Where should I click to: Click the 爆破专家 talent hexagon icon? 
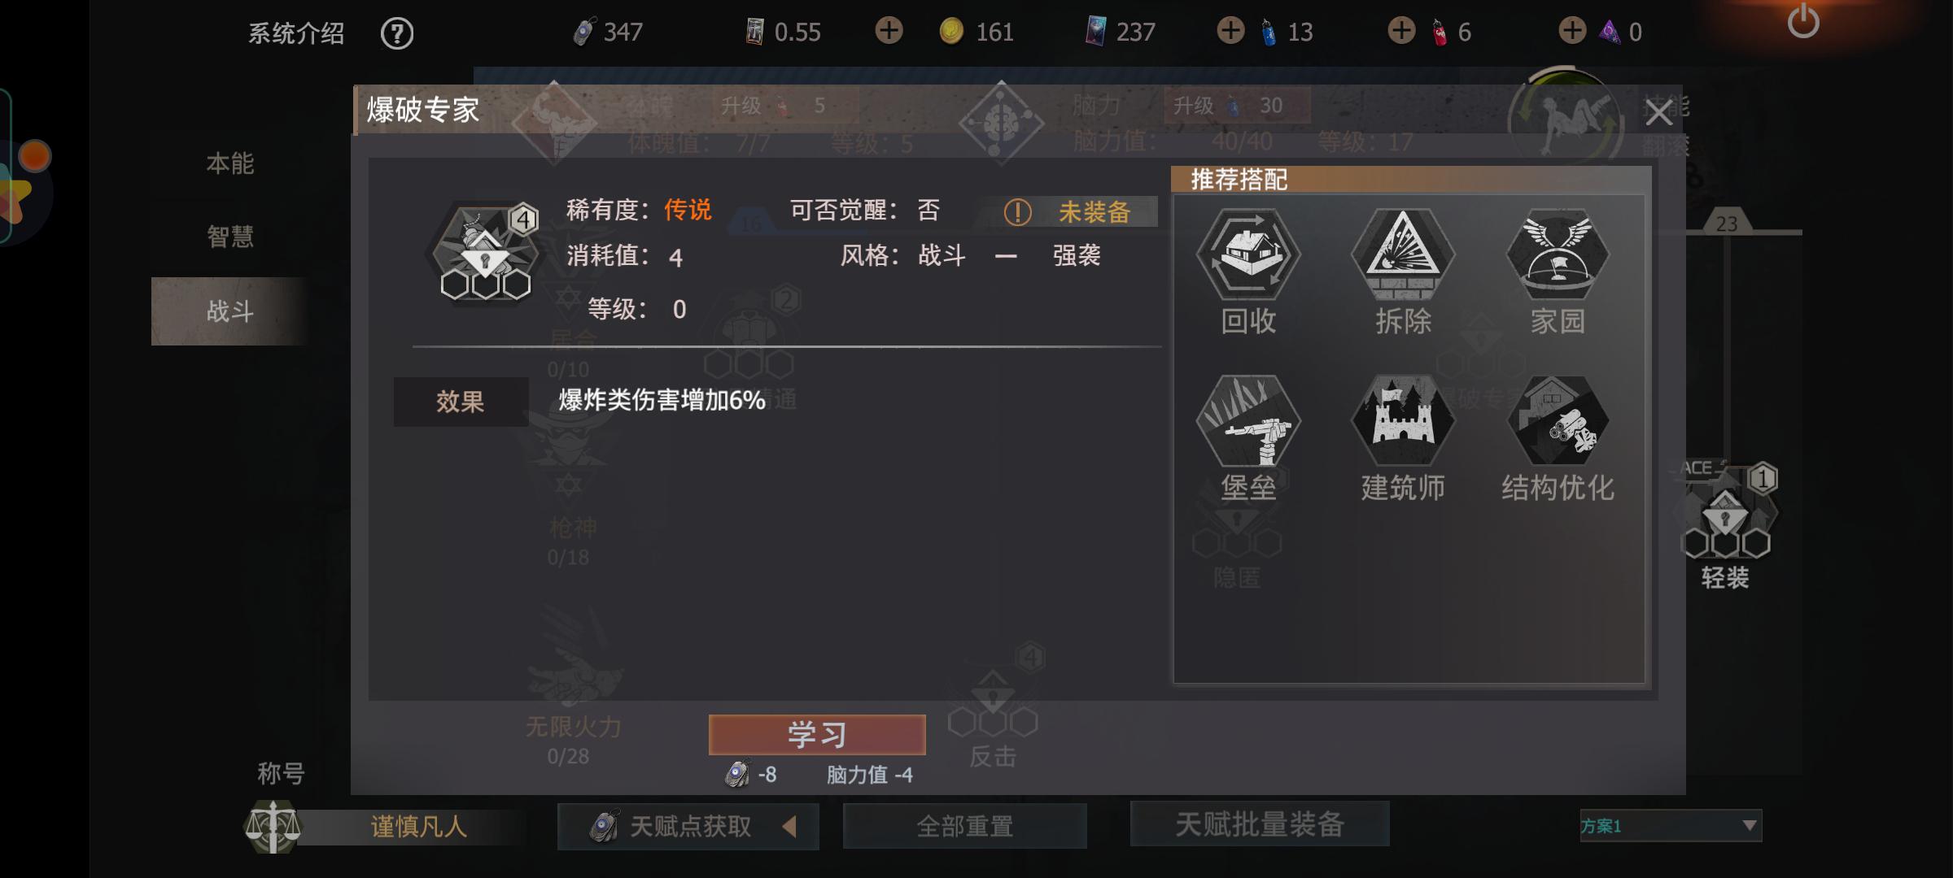pos(484,252)
